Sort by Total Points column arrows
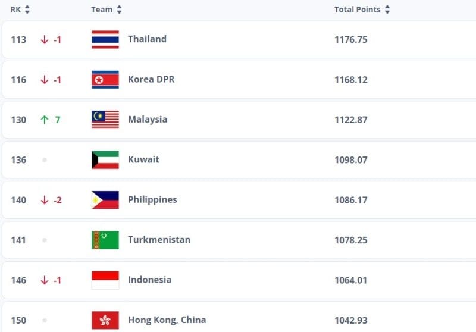This screenshot has width=476, height=332. click(387, 10)
